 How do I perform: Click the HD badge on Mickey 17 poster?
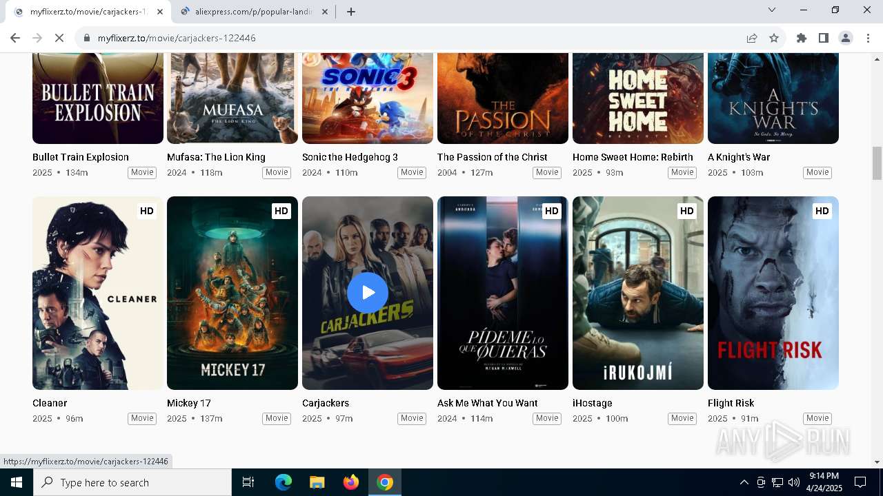[x=281, y=211]
